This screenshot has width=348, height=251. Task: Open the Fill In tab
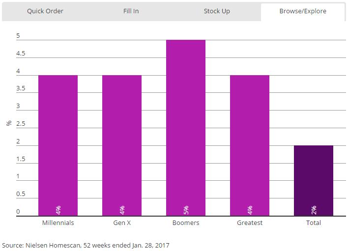click(x=131, y=11)
